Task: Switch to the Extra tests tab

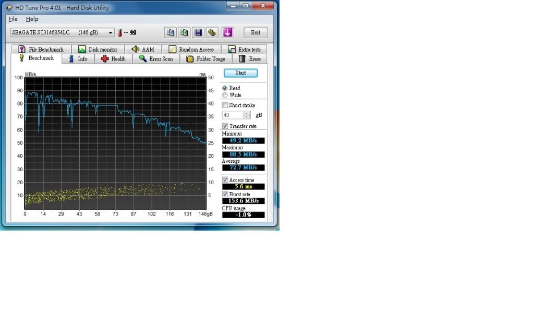Action: pyautogui.click(x=244, y=50)
